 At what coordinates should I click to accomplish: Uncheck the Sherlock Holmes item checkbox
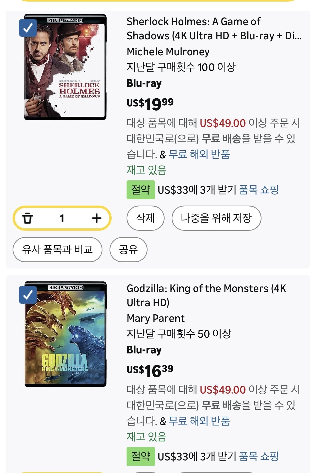coord(28,28)
